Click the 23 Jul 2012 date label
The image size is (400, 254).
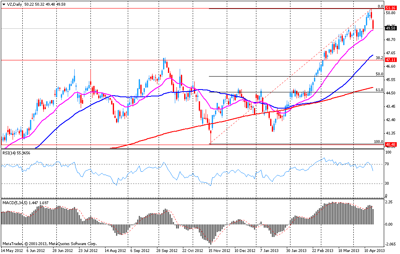click(88, 250)
